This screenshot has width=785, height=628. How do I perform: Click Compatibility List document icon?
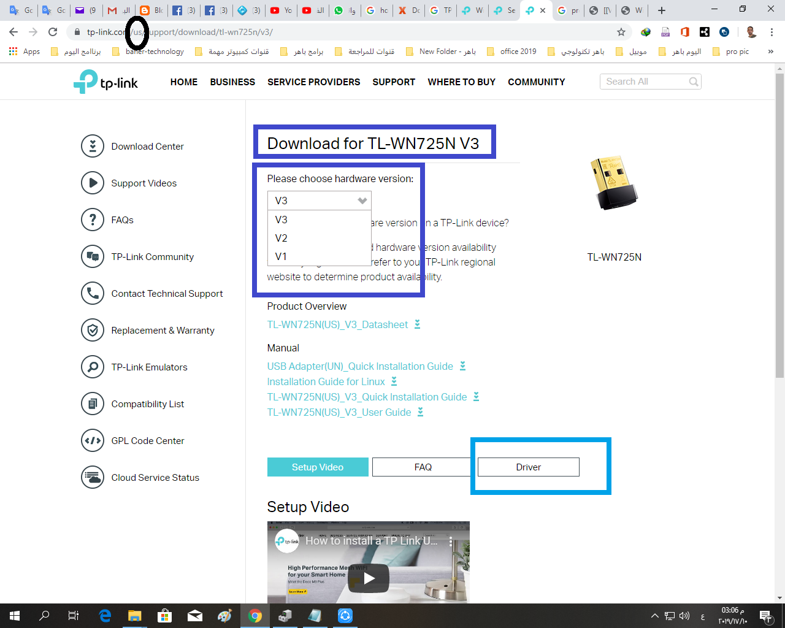point(93,404)
